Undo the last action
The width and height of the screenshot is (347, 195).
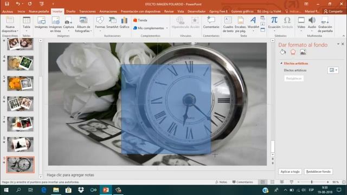point(18,4)
